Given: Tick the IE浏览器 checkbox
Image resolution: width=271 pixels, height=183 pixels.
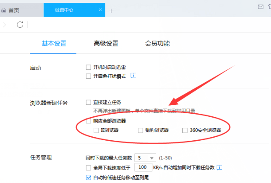Looking at the screenshot, I should tap(96, 130).
